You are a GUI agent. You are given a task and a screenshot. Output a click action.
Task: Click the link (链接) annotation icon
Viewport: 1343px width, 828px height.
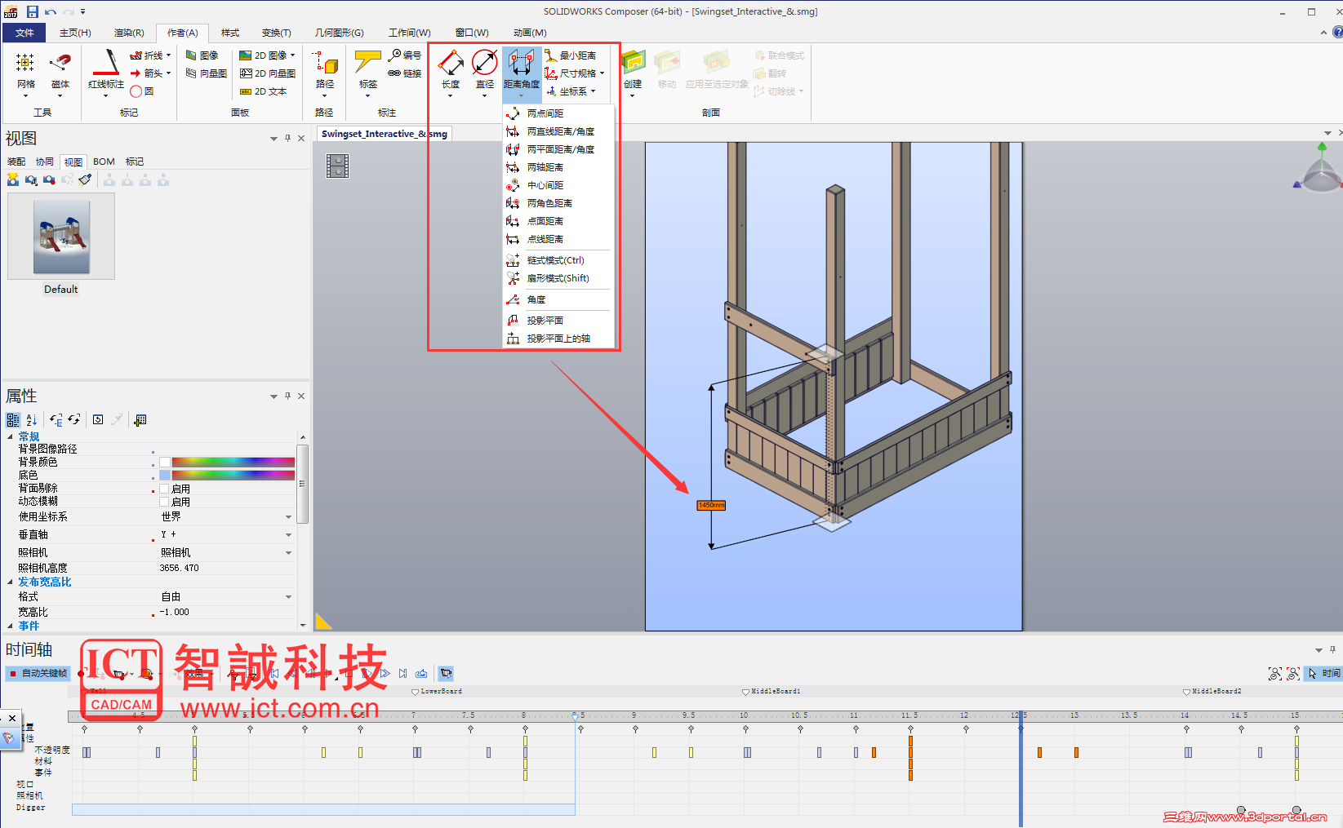(x=405, y=73)
